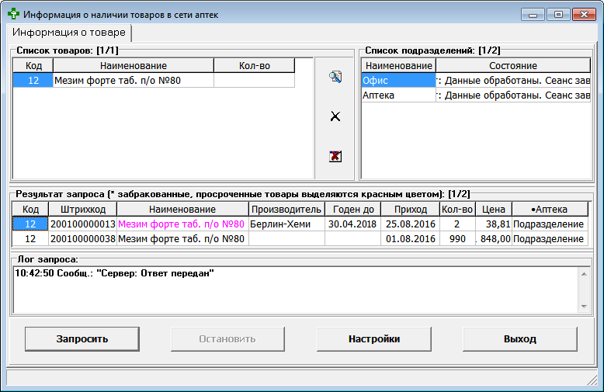Sort results by Годен до column
604x392 pixels.
[352, 210]
